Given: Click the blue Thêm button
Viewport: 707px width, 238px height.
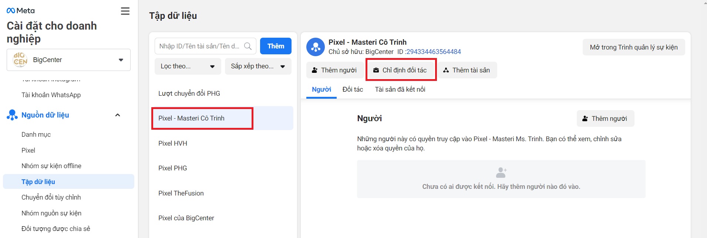Looking at the screenshot, I should (276, 46).
